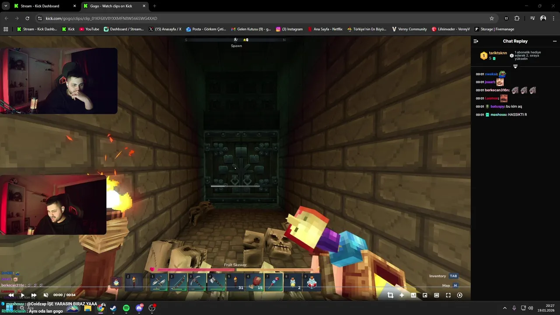The image size is (560, 315).
Task: Go back to the previous page
Action: click(x=6, y=18)
